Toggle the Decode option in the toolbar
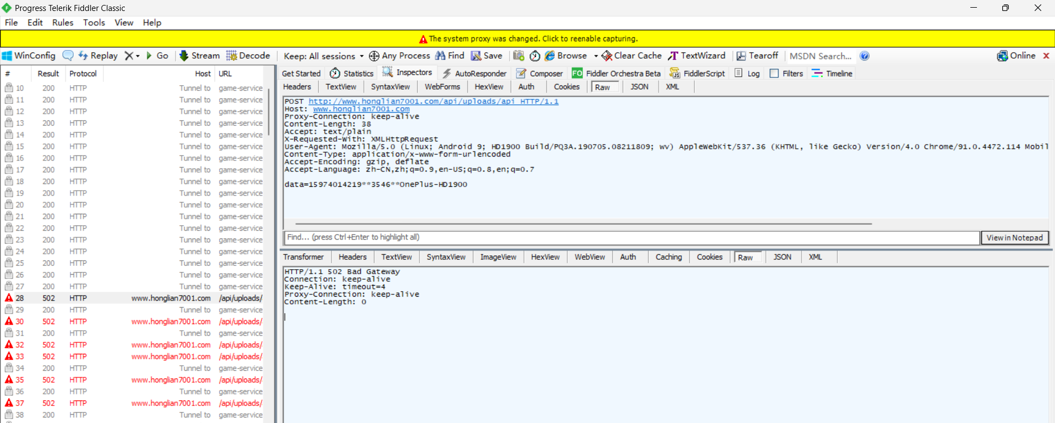1055x423 pixels. tap(248, 55)
